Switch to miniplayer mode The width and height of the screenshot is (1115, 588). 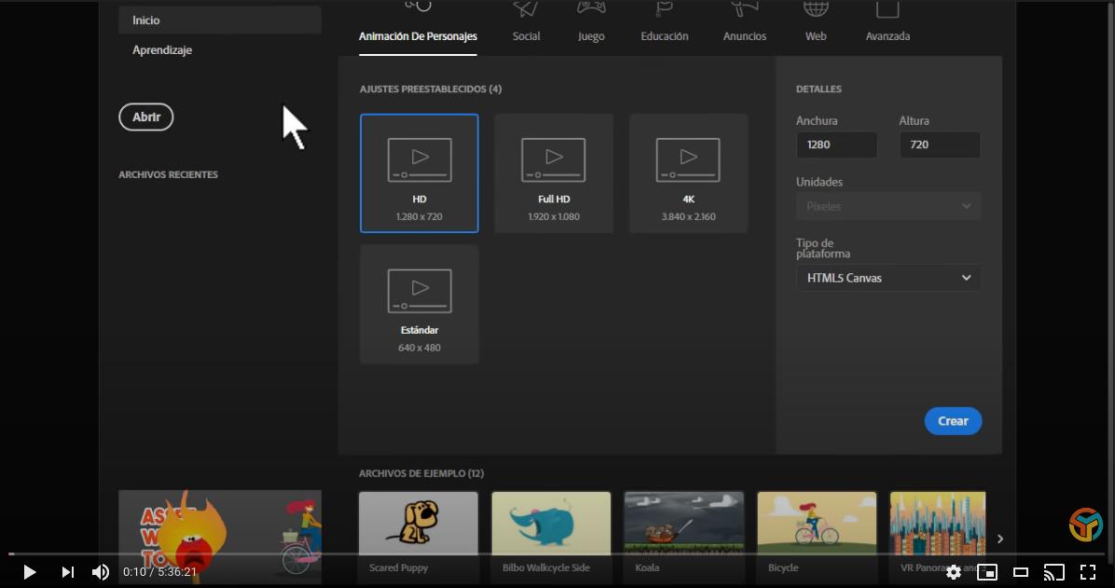[x=987, y=571]
